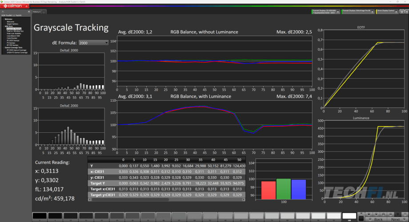Image resolution: width=409 pixels, height=222 pixels.
Task: Click the read-series icon beside play
Action: point(383,214)
